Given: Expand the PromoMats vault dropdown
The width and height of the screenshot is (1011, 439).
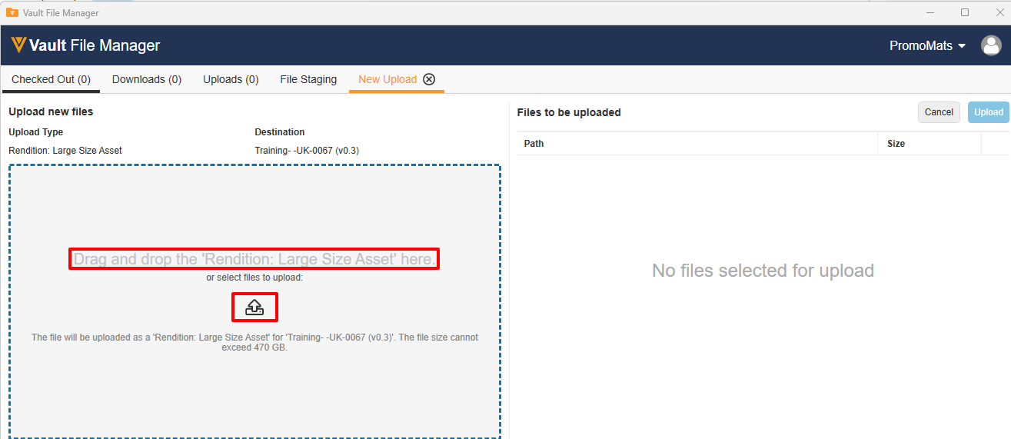Looking at the screenshot, I should click(x=926, y=45).
